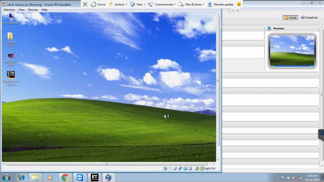324x182 pixels.
Task: Click the TeamViewer toolbar grip handle
Action: pos(229,10)
